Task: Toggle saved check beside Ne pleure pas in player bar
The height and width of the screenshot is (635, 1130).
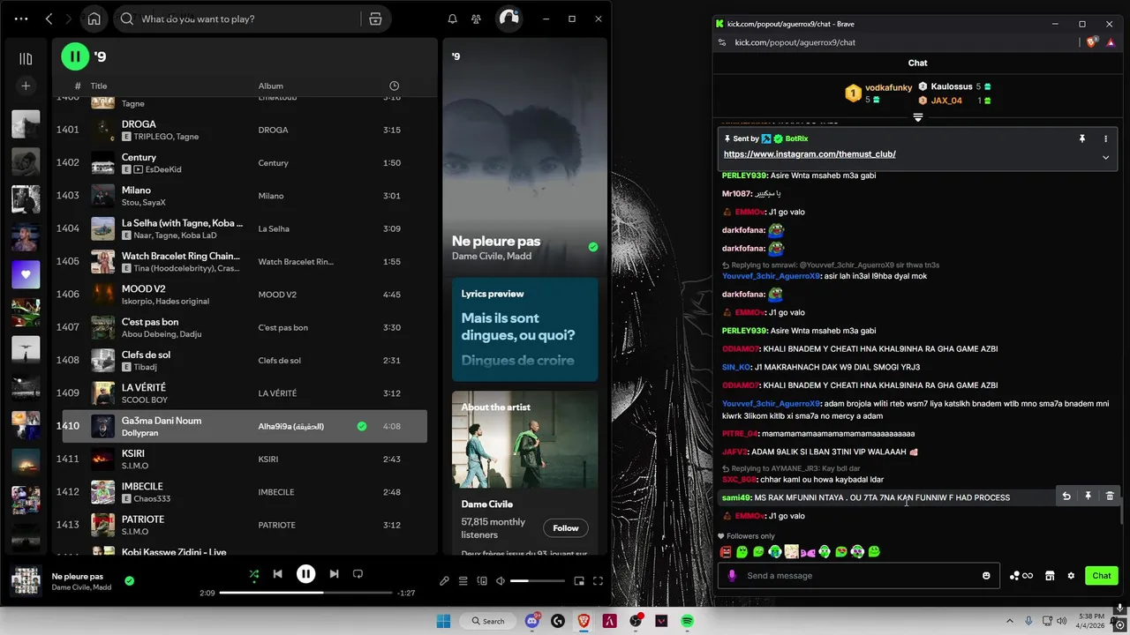Action: 129,581
